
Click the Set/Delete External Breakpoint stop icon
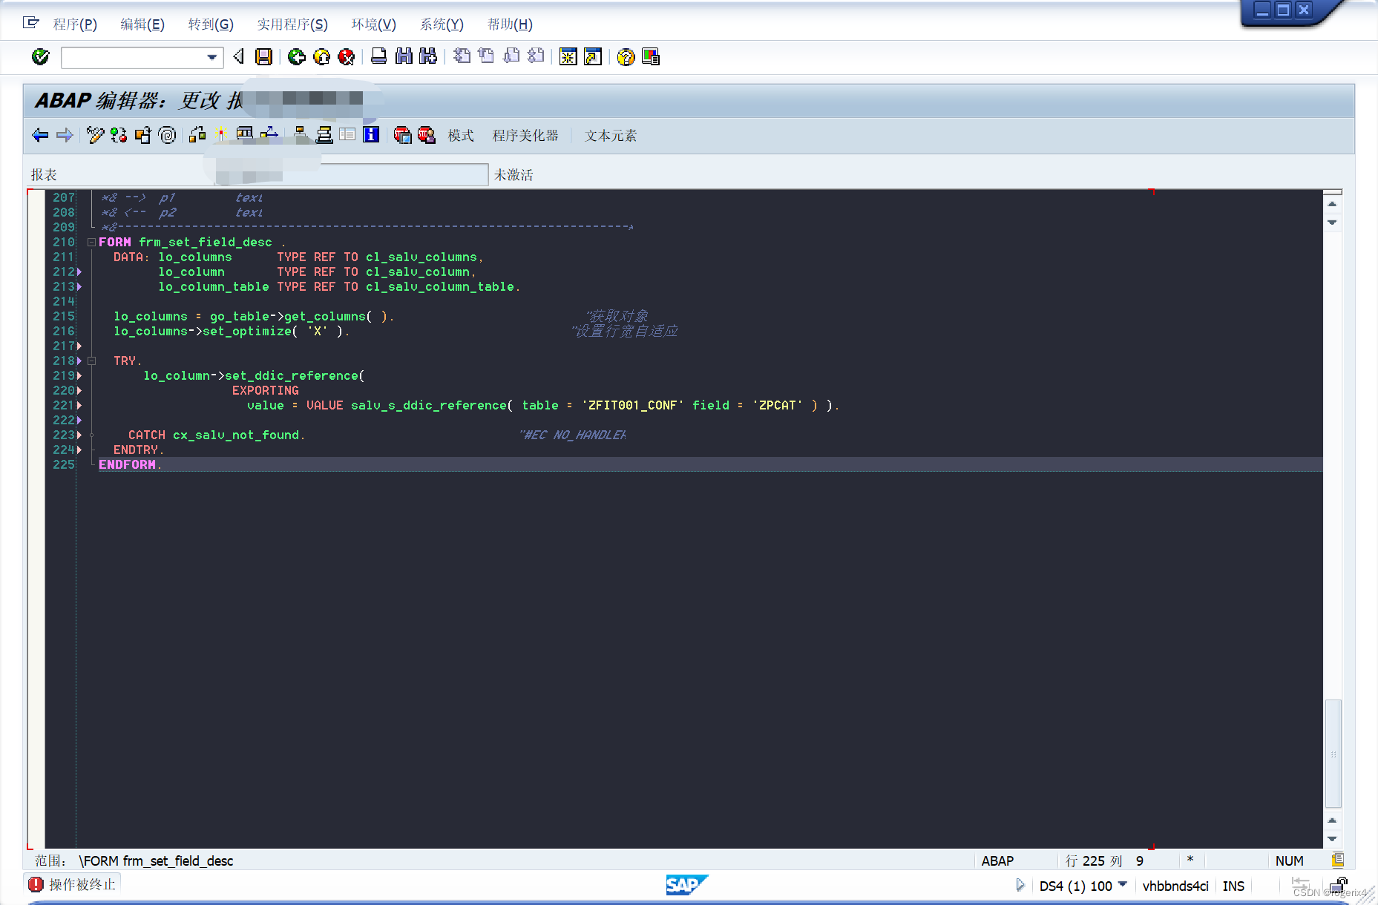click(x=427, y=135)
